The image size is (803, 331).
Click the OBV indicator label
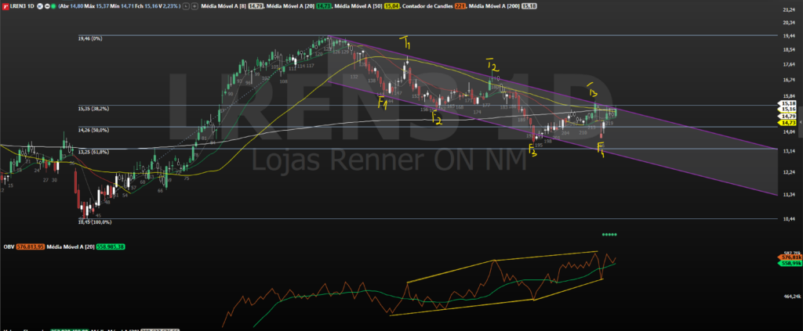8,247
